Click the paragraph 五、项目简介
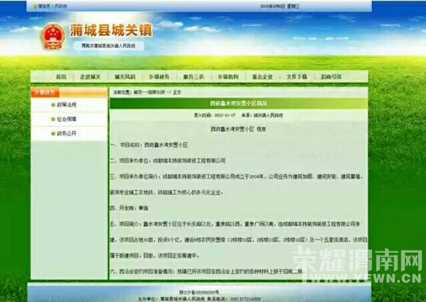 [x=238, y=240]
